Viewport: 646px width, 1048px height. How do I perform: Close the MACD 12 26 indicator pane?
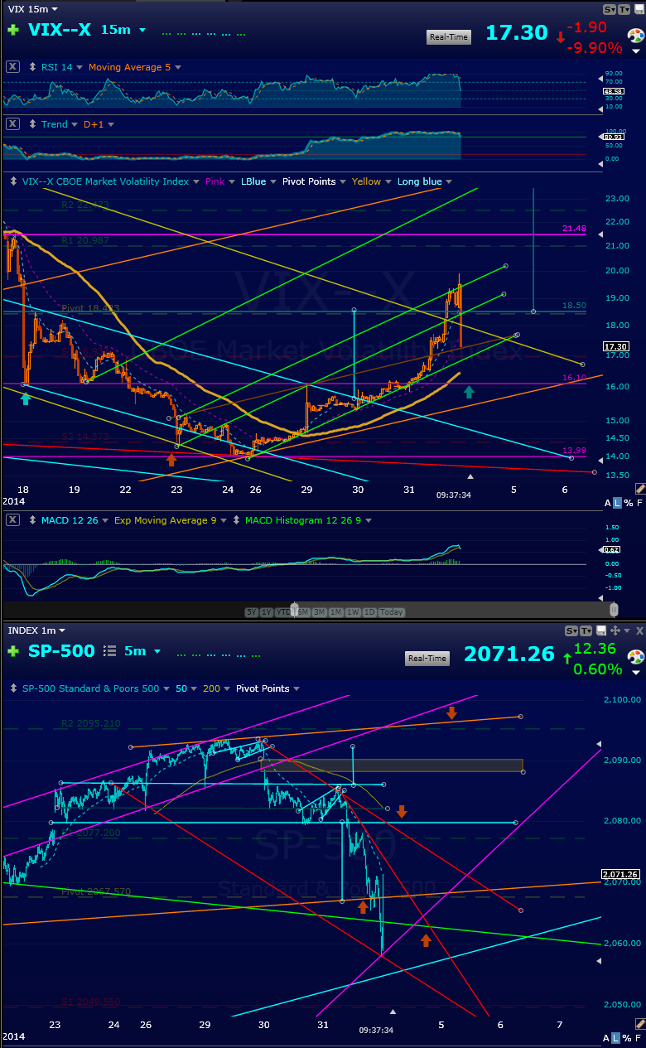coord(12,520)
